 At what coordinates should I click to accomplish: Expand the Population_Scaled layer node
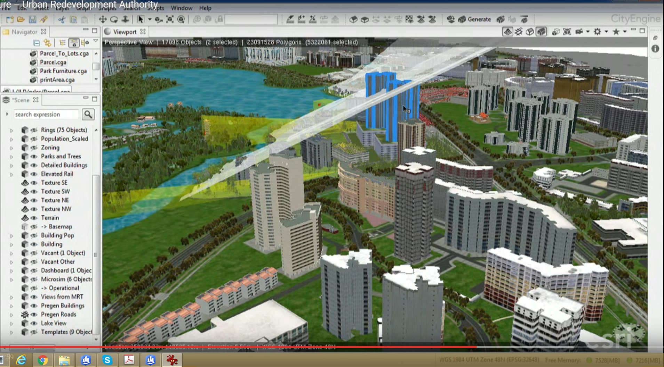pyautogui.click(x=11, y=139)
